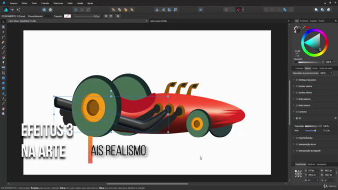Viewport: 338px width, 190px height.
Task: Uncheck the 3D effect checkbox
Action: pyautogui.click(x=297, y=118)
